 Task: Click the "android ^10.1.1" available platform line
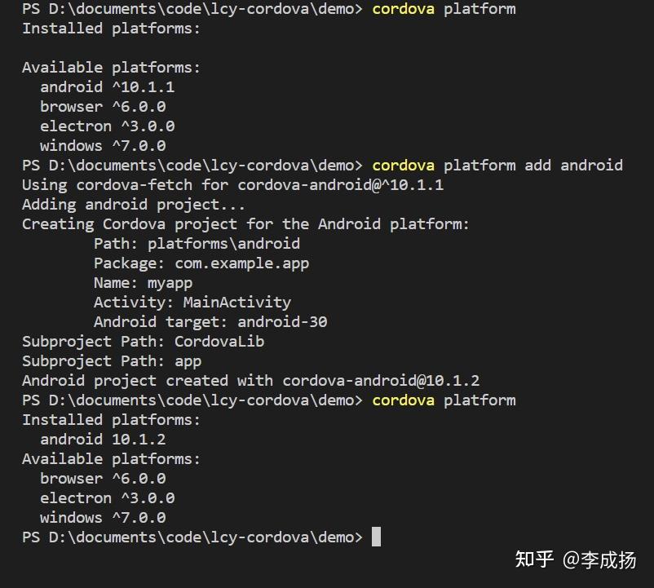(x=107, y=86)
